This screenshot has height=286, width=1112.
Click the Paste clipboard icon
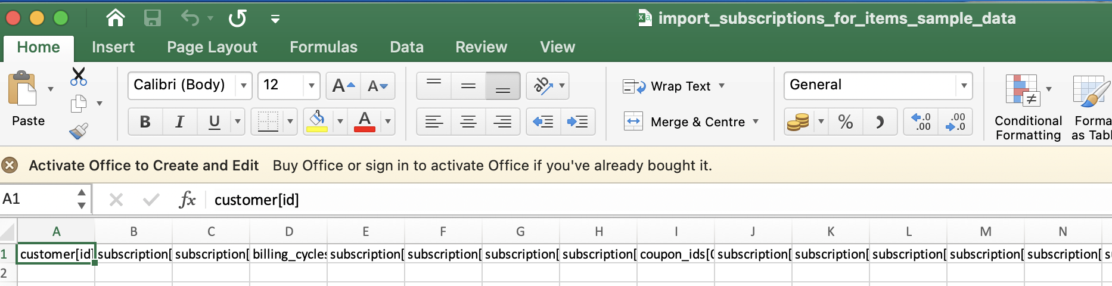pos(23,89)
